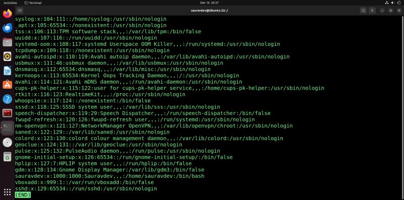Viewport: 404px width, 200px height.
Task: Show Applications grid button
Action: click(7, 192)
